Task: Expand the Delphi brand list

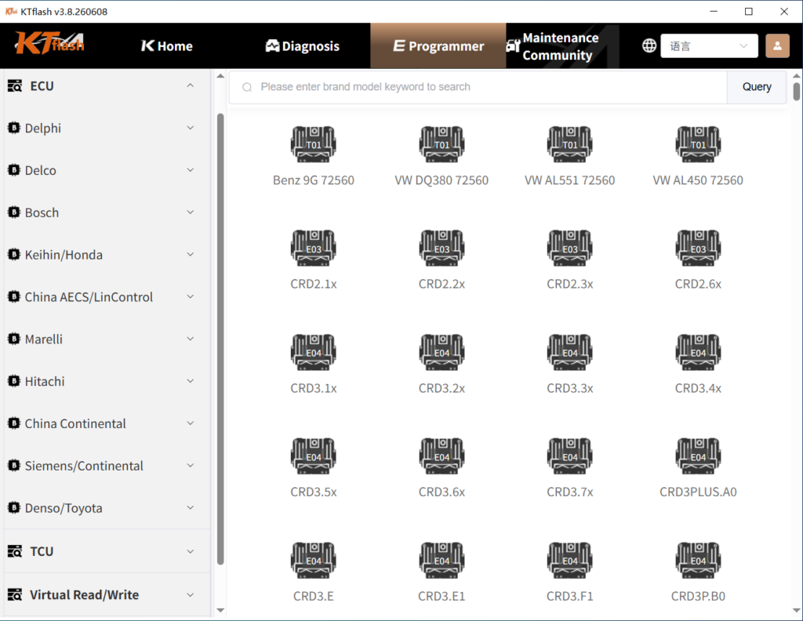Action: [x=107, y=128]
